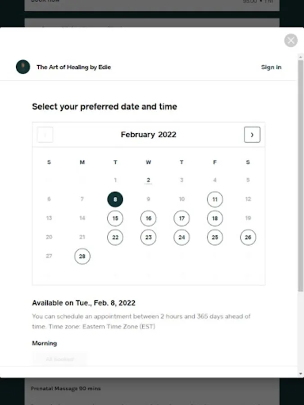Click the previous month arrow
The height and width of the screenshot is (405, 304).
coord(45,135)
